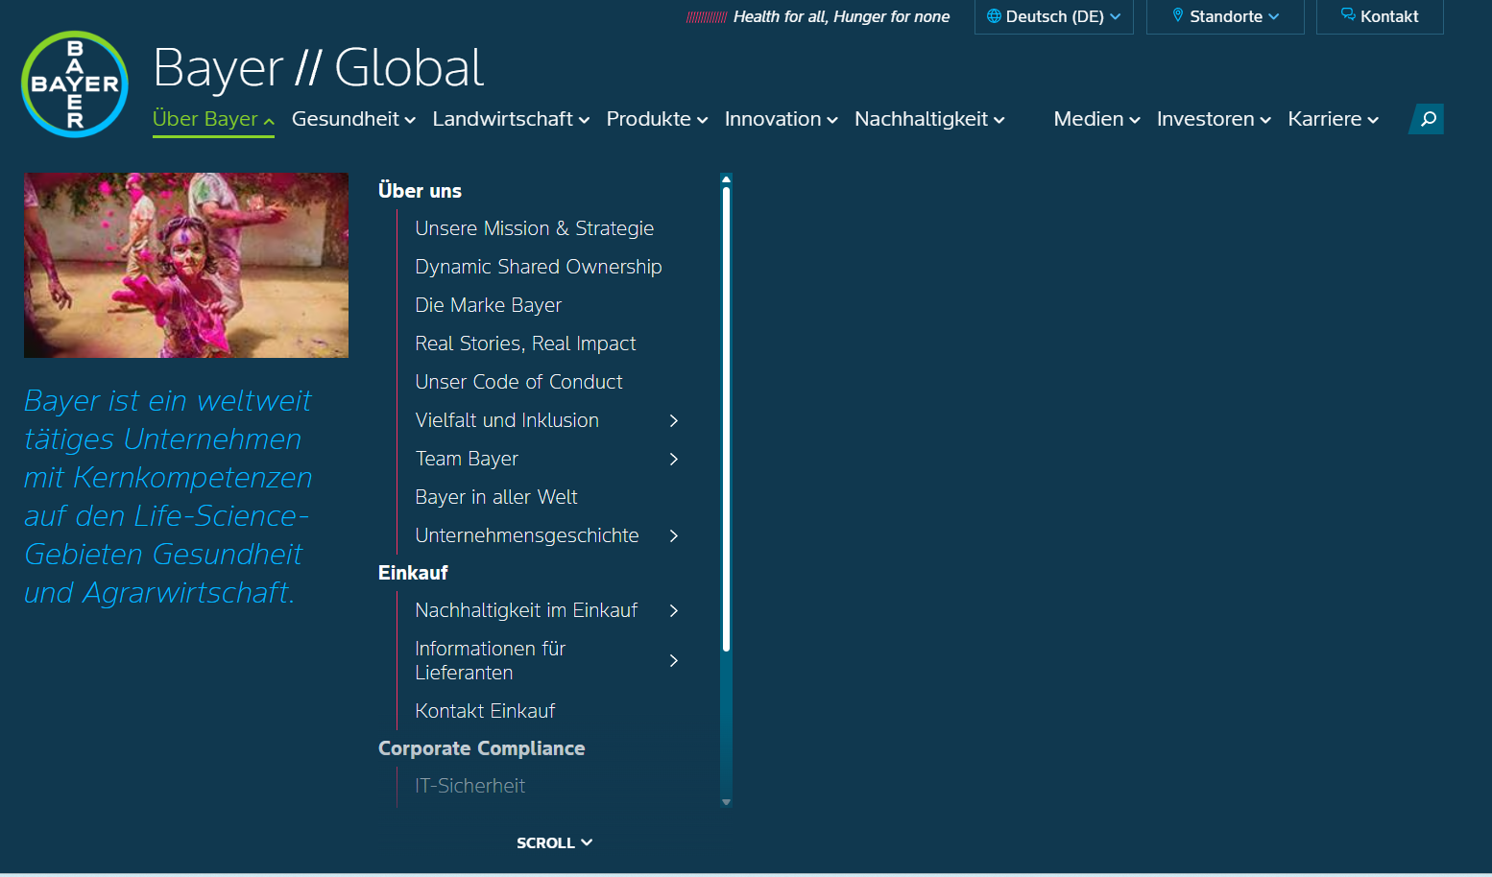Expand the Informationen für Lieferanten submenu arrow

pos(674,660)
